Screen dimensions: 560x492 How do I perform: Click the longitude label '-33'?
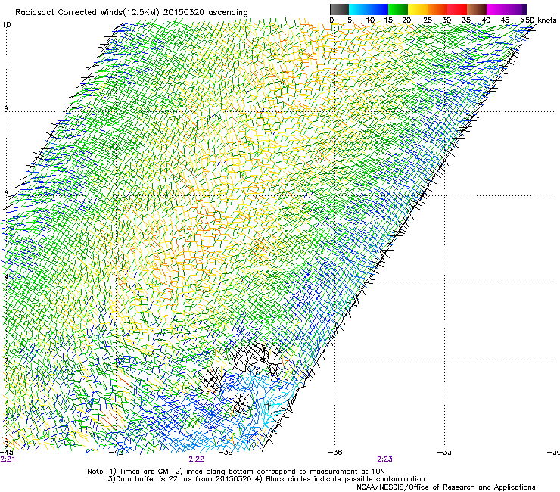tap(444, 453)
